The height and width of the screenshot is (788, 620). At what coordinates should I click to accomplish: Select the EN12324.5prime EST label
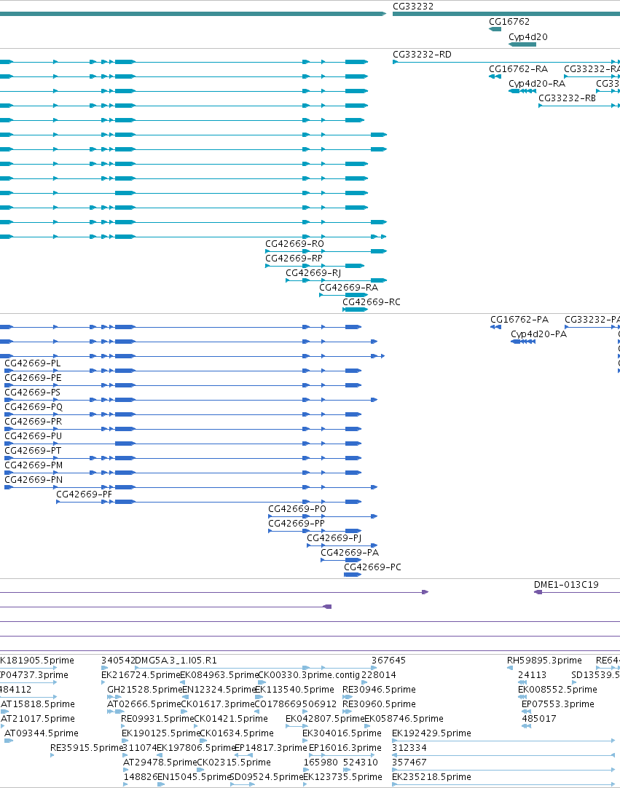point(219,690)
